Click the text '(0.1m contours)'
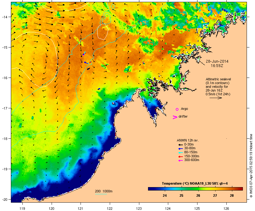The image size is (255, 211). pyautogui.click(x=217, y=83)
